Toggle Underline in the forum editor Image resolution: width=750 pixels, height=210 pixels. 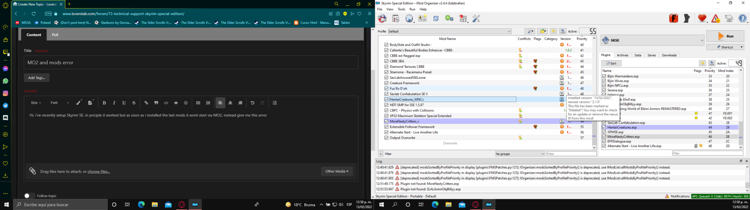124,103
